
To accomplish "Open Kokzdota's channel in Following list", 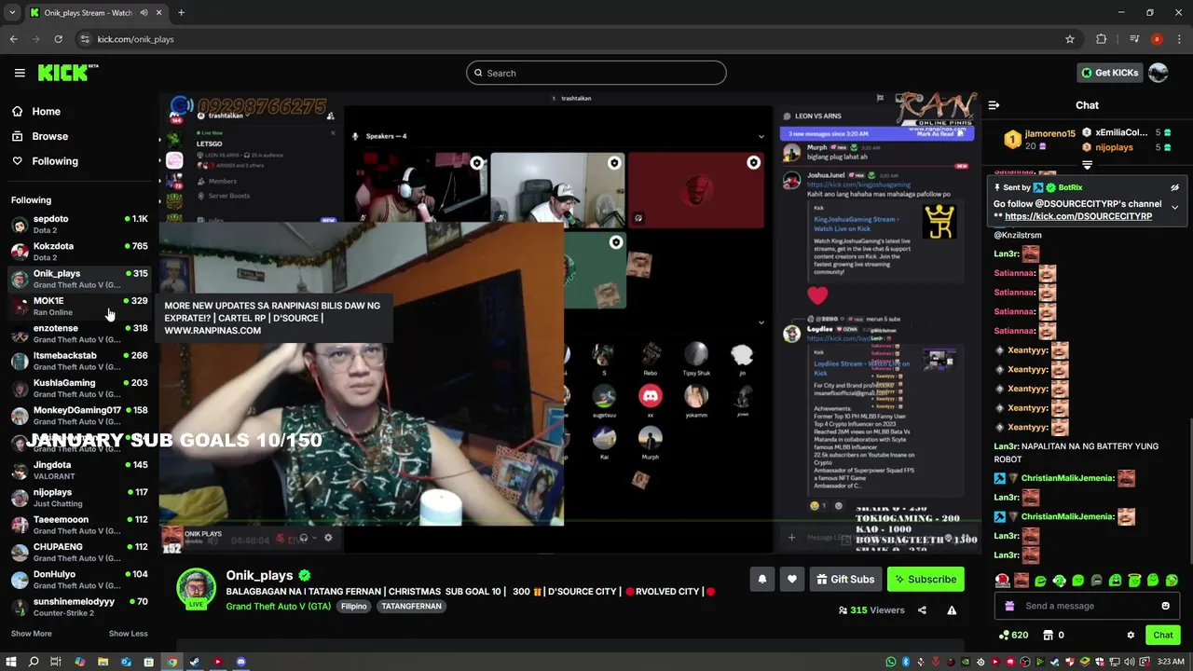I will pyautogui.click(x=79, y=252).
